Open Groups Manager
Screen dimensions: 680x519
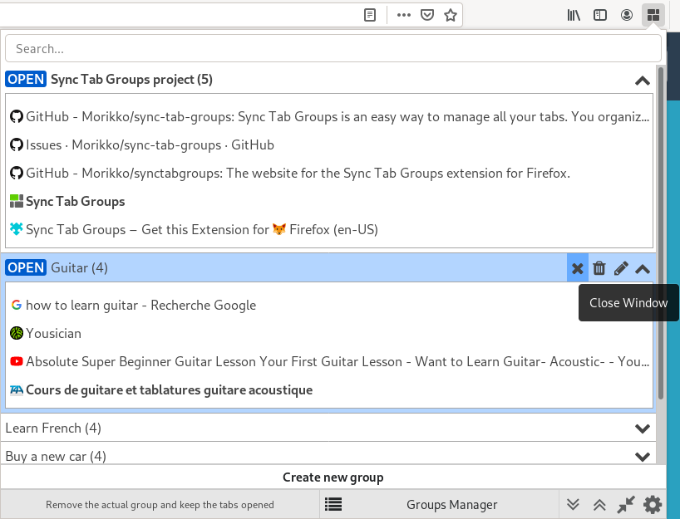coord(451,505)
